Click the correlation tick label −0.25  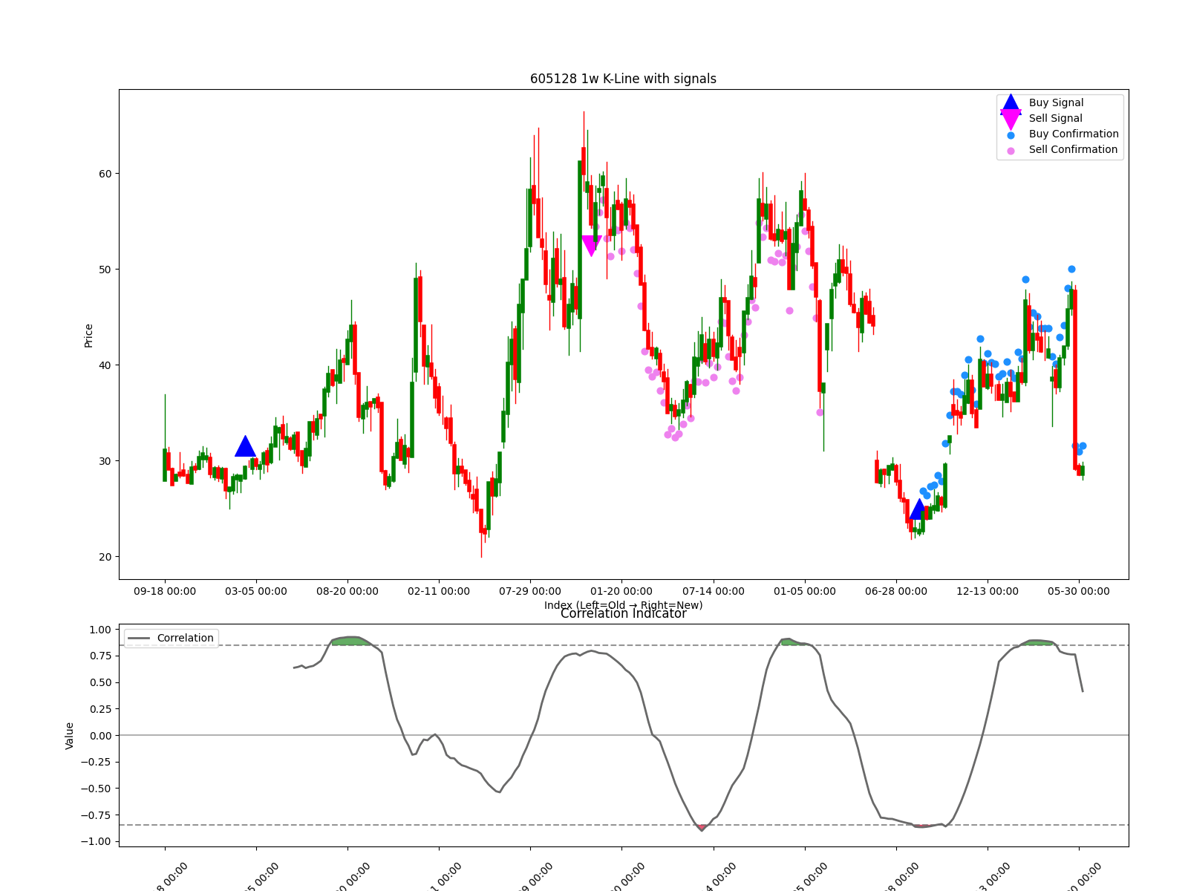tap(97, 763)
